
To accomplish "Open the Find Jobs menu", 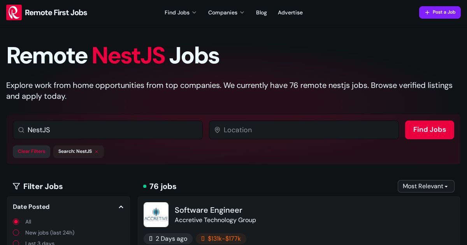I will coord(181,12).
